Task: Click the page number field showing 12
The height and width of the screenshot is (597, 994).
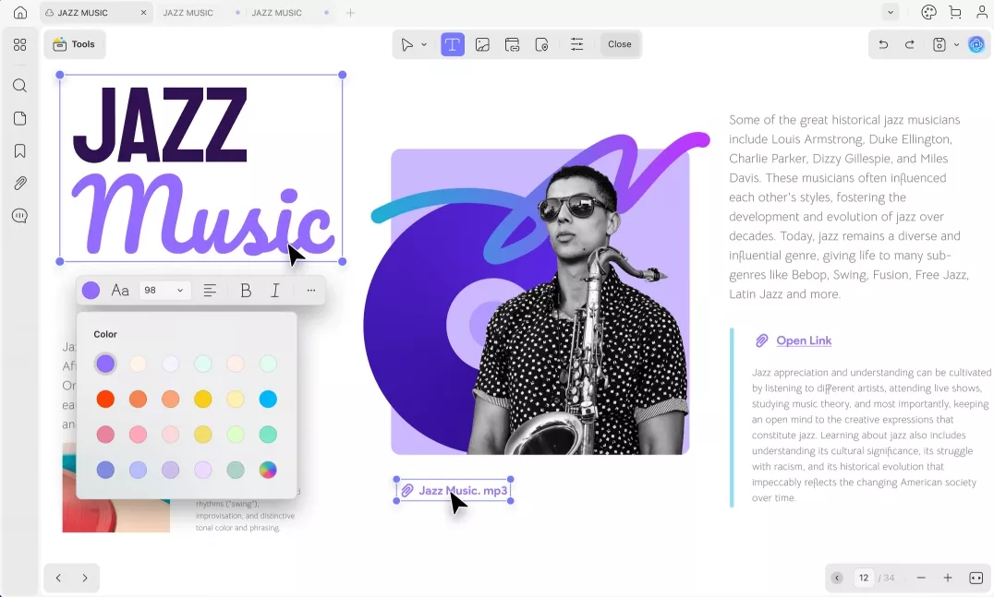Action: click(x=864, y=578)
